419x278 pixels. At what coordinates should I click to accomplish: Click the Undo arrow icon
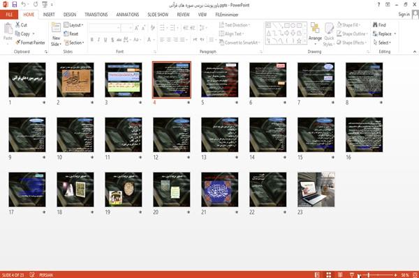24,4
